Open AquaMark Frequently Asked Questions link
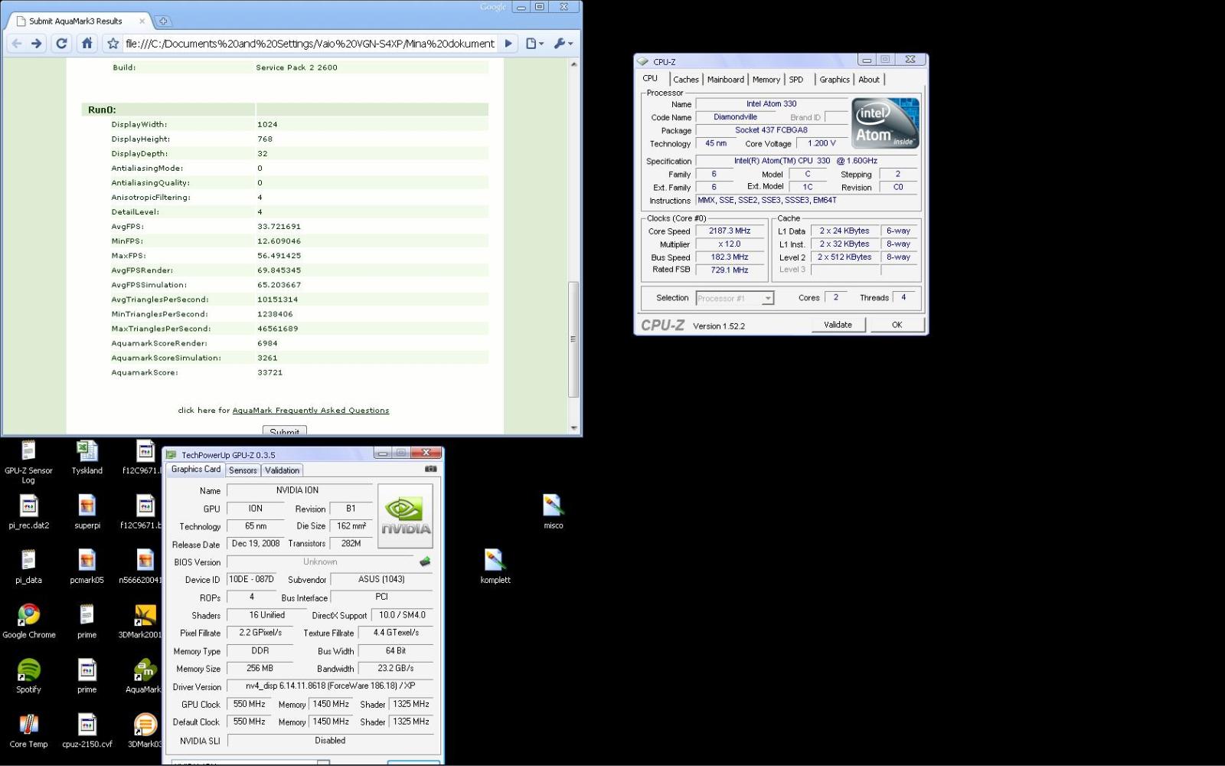The height and width of the screenshot is (766, 1225). pos(311,411)
